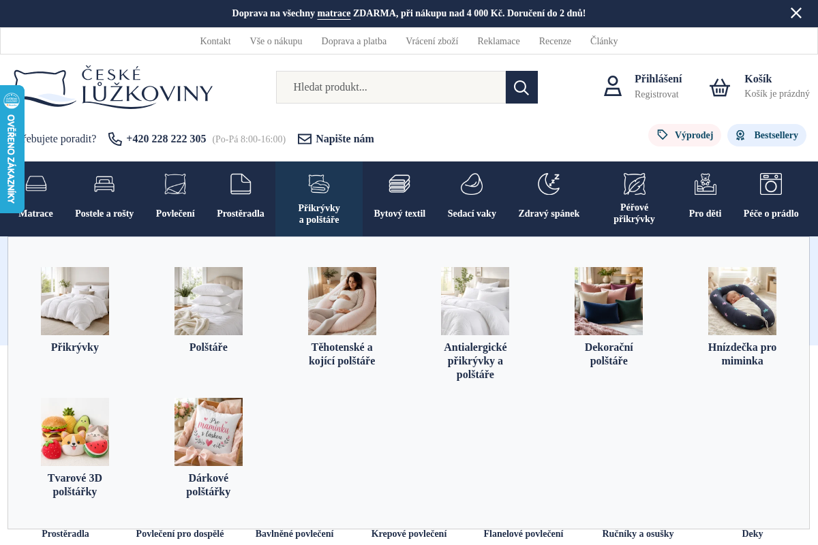The height and width of the screenshot is (545, 818).
Task: Open the Postele a rošty bed icon
Action: click(x=104, y=184)
